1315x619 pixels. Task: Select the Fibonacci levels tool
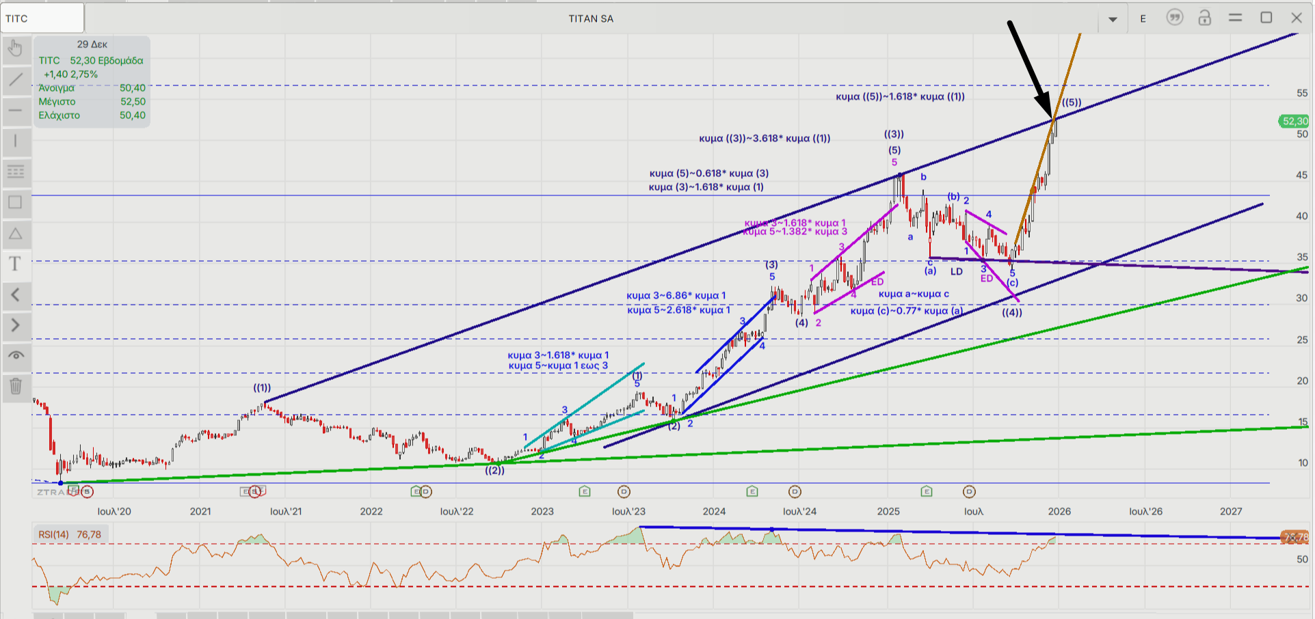click(16, 171)
